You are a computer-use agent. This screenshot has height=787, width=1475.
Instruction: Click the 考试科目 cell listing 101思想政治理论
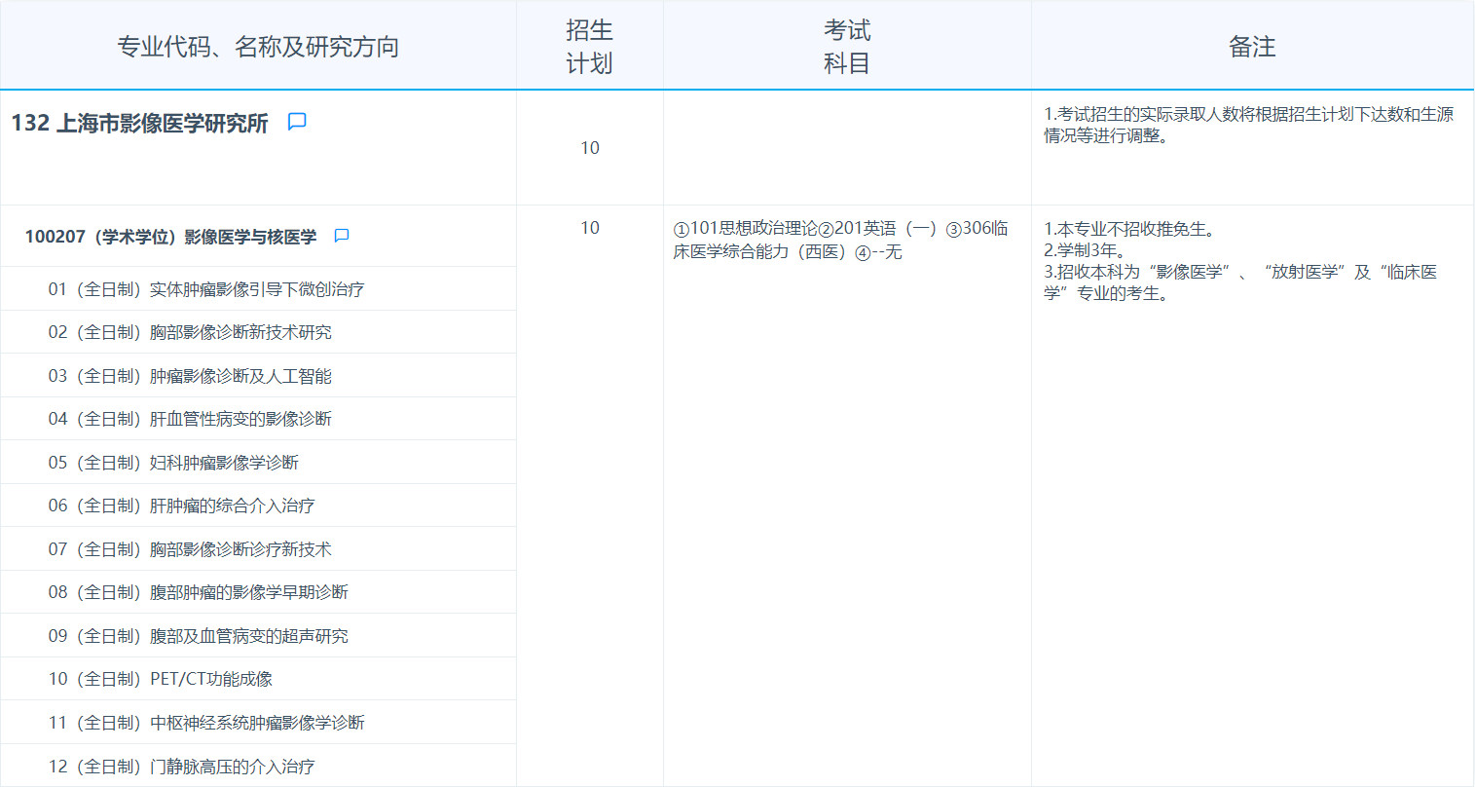point(845,239)
